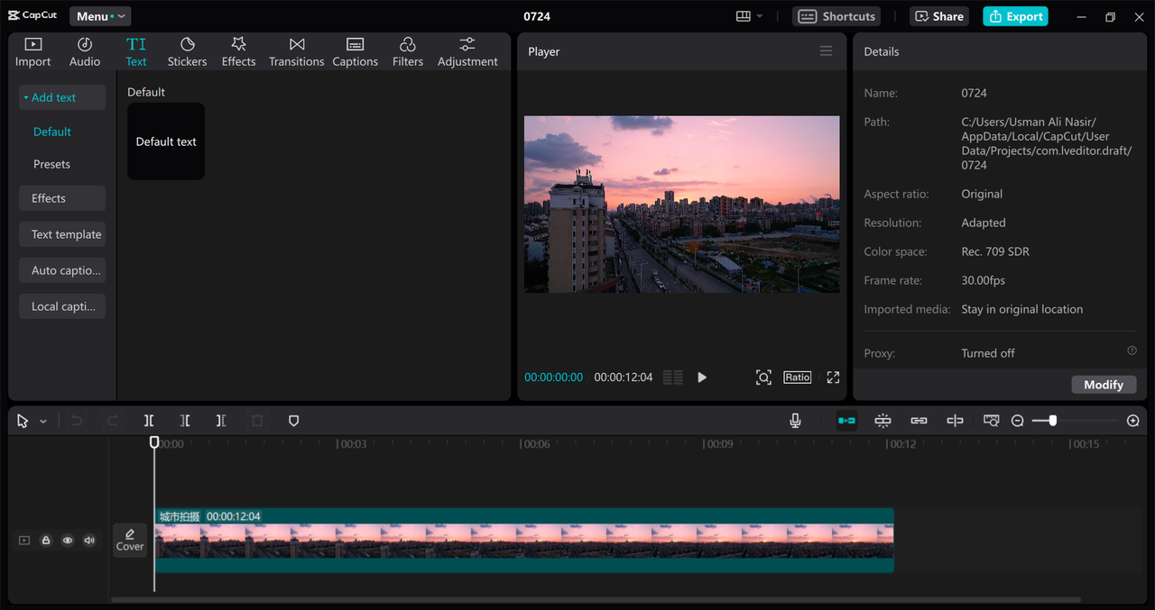The height and width of the screenshot is (610, 1155).
Task: Select Default in the text sidebar
Action: click(x=52, y=132)
